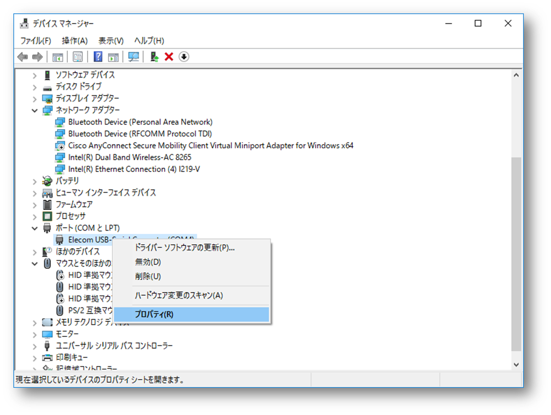
Task: Choose ドライバー ソフトウェアの更新(P)... from context menu
Action: [x=192, y=247]
